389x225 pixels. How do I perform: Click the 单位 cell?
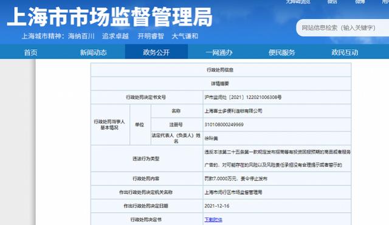coord(140,125)
